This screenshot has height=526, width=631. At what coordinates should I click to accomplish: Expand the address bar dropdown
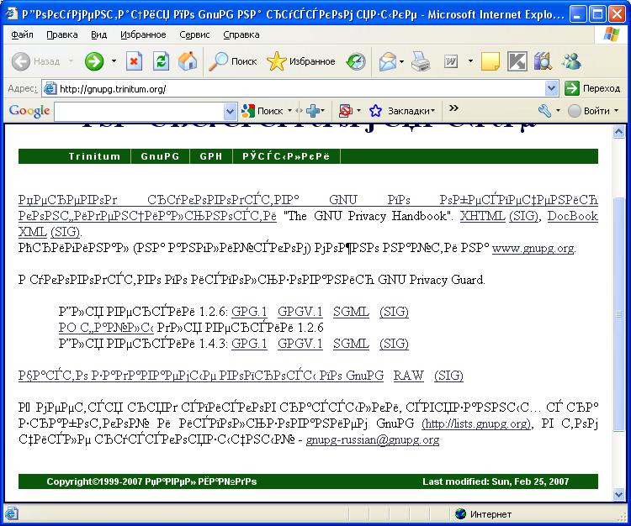point(551,88)
